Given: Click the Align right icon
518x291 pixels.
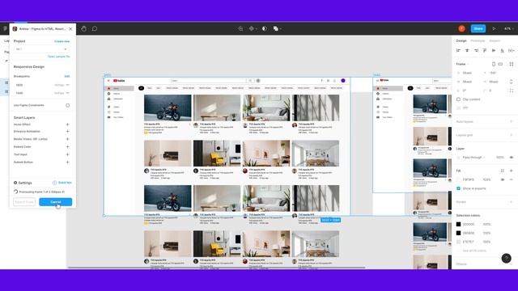Looking at the screenshot, I should 476,50.
